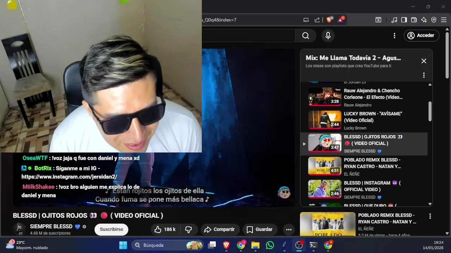
Task: Open the music note playlist icon
Action: [x=394, y=20]
